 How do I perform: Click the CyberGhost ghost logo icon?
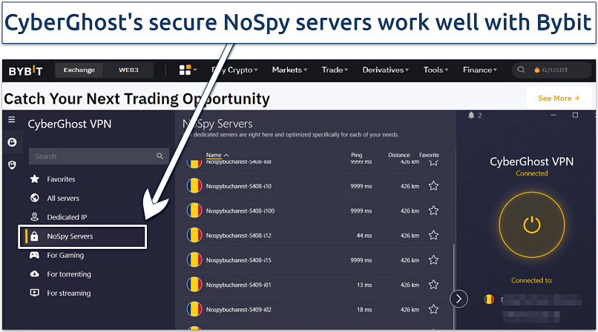11,142
